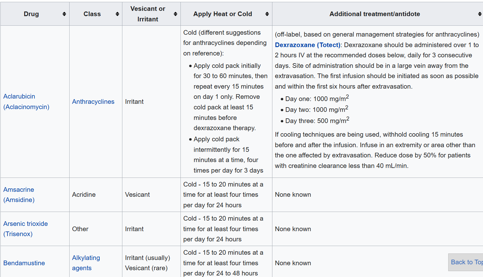483x277 pixels.
Task: Click the Apply Heat or Cold header text
Action: tap(222, 14)
